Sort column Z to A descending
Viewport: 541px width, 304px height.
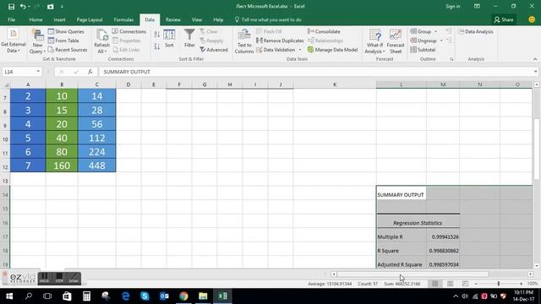157,46
